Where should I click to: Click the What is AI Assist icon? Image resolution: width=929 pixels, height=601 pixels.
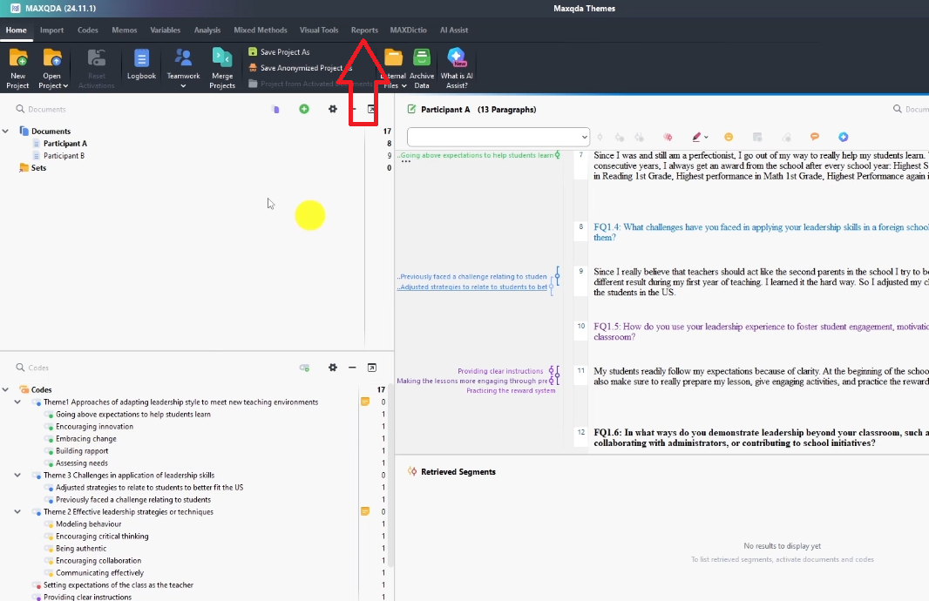(457, 59)
